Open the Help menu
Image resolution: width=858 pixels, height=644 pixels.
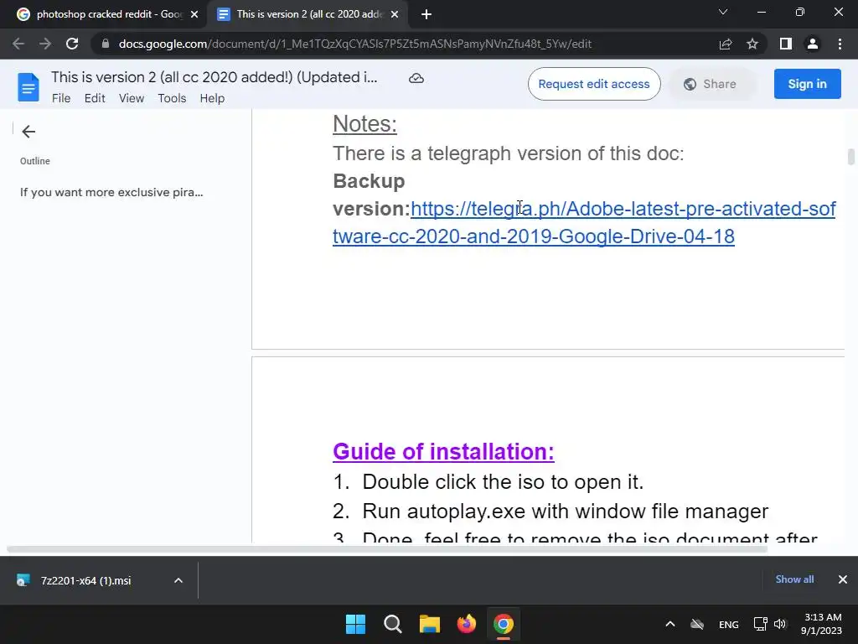pyautogui.click(x=212, y=98)
